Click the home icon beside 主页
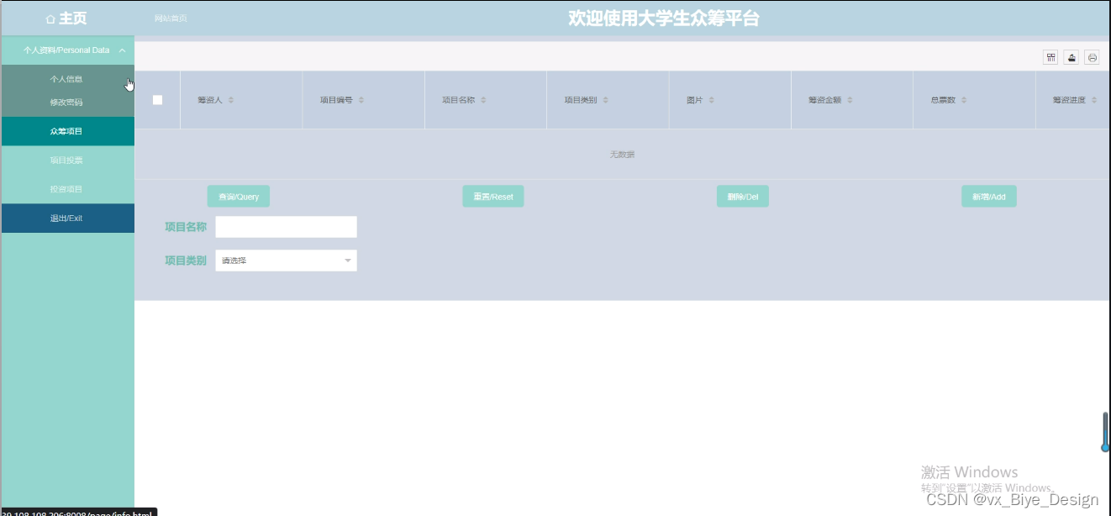This screenshot has width=1111, height=516. (x=50, y=18)
